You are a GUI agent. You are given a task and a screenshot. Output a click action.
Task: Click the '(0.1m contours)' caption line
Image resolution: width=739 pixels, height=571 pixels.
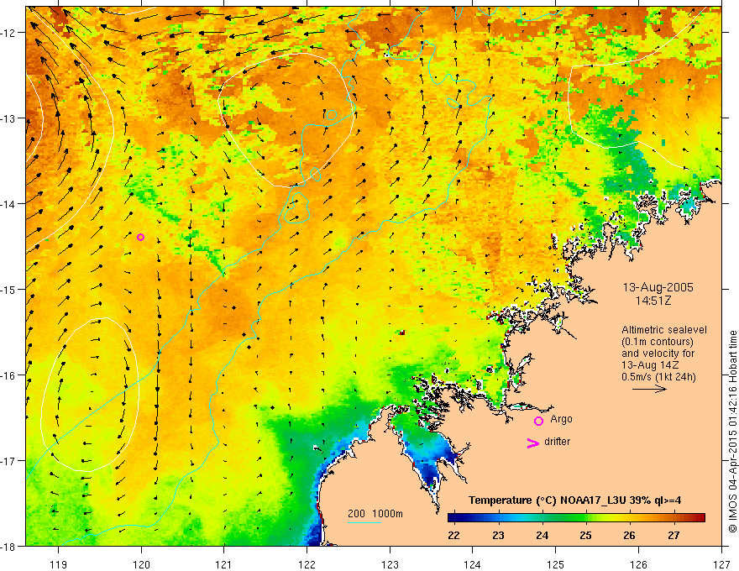point(658,342)
